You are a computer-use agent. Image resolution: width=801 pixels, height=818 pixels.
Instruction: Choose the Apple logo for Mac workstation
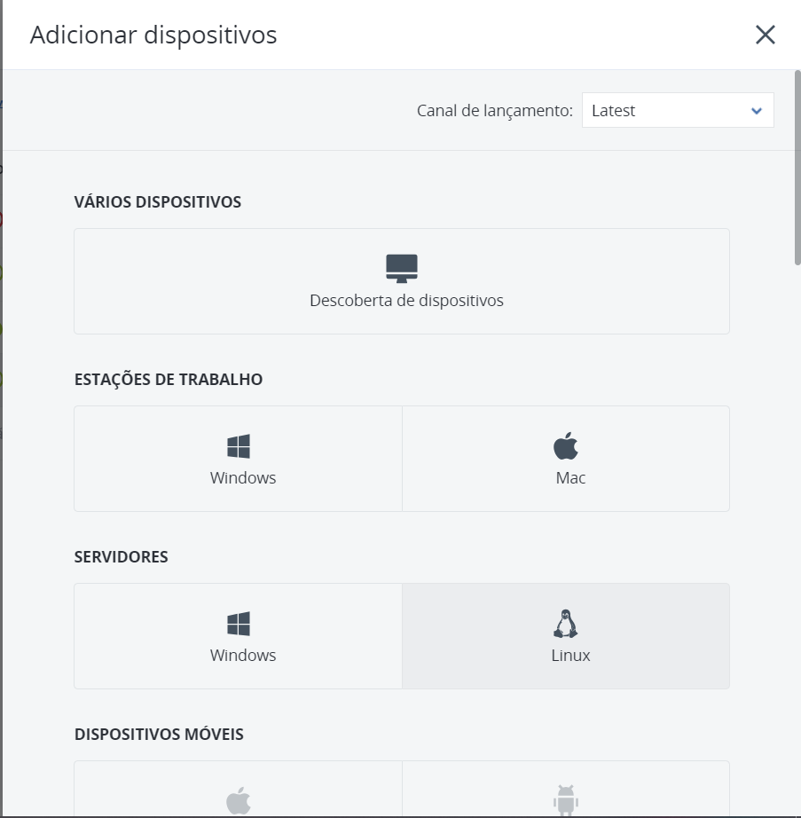click(x=566, y=445)
